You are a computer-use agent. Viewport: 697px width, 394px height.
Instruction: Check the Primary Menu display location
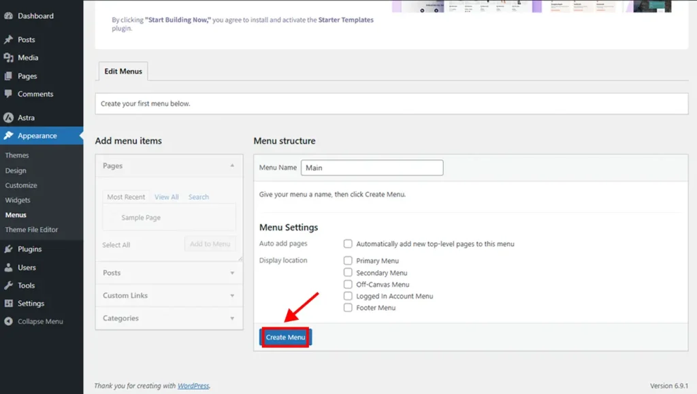(347, 261)
